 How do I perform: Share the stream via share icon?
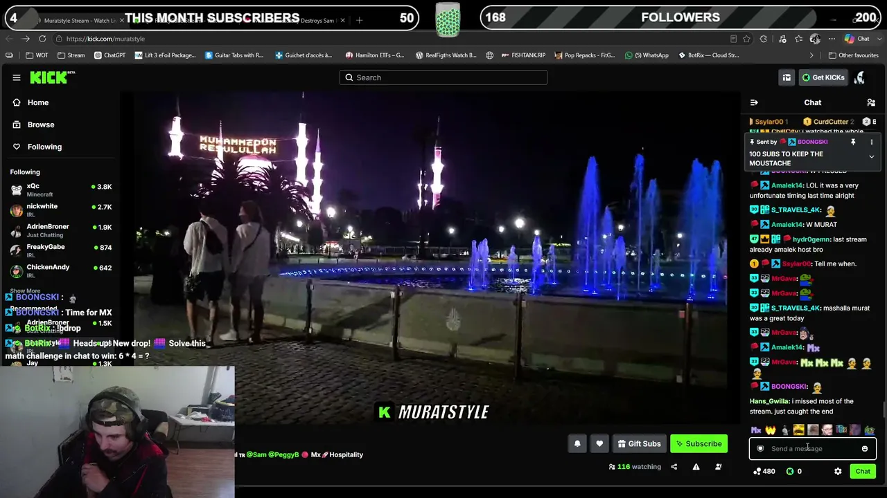click(x=674, y=467)
